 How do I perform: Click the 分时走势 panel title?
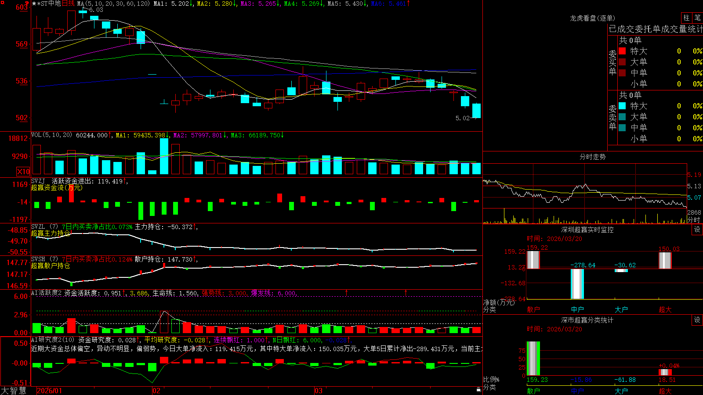point(593,157)
